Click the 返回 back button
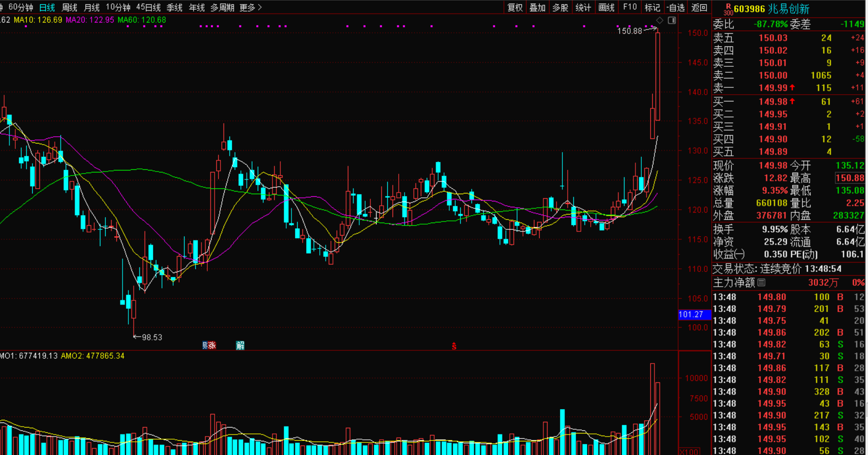The height and width of the screenshot is (455, 868). point(699,7)
